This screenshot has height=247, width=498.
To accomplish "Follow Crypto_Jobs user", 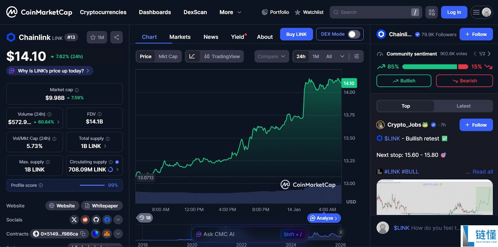I will point(476,125).
